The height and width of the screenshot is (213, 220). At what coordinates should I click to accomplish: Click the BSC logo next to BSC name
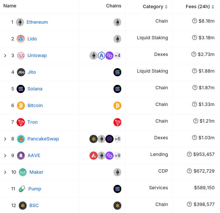pos(23,206)
